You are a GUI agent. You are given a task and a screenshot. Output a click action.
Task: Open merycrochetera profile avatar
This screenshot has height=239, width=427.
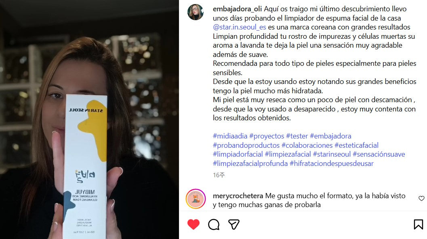coord(196,199)
